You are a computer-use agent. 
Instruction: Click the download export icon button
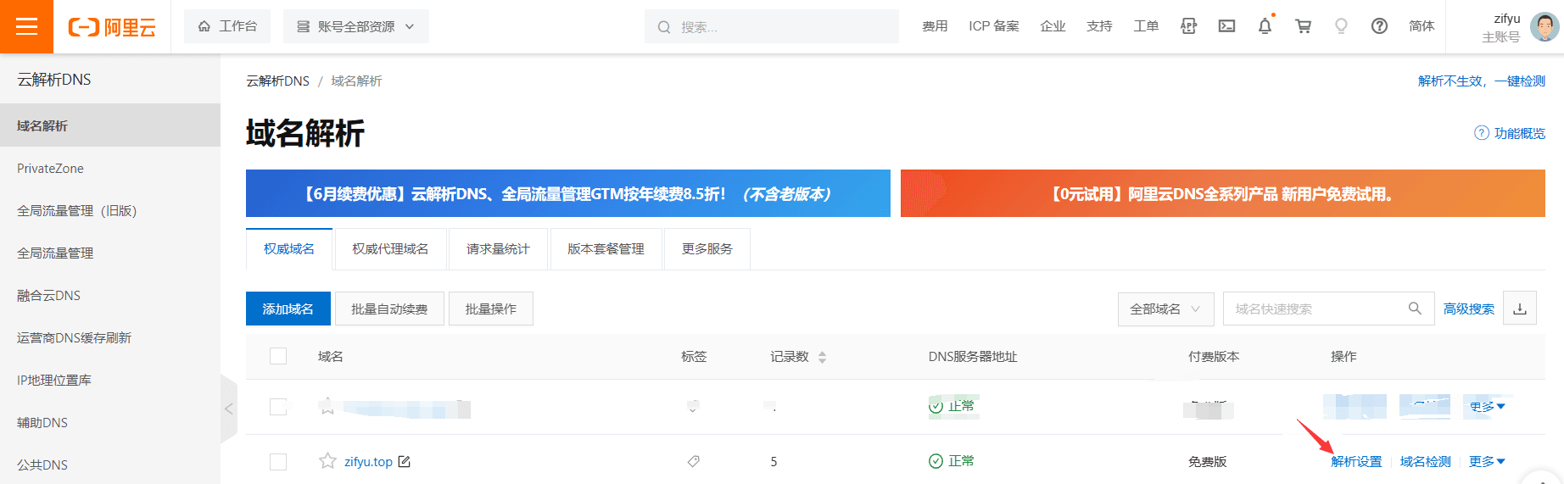pos(1519,309)
